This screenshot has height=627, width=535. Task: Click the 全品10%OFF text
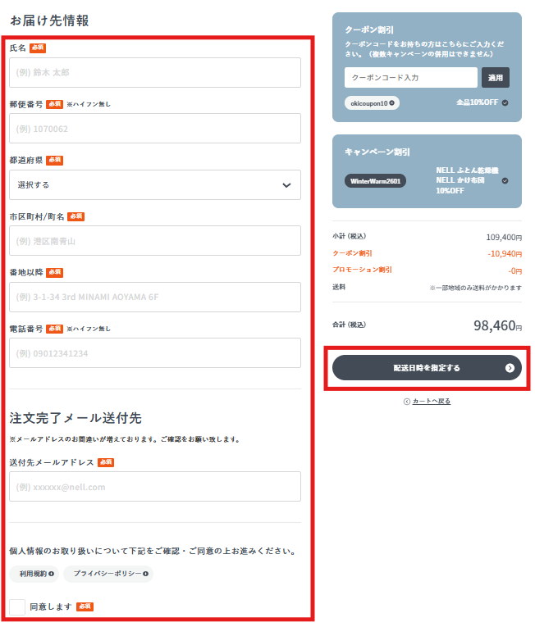(477, 102)
